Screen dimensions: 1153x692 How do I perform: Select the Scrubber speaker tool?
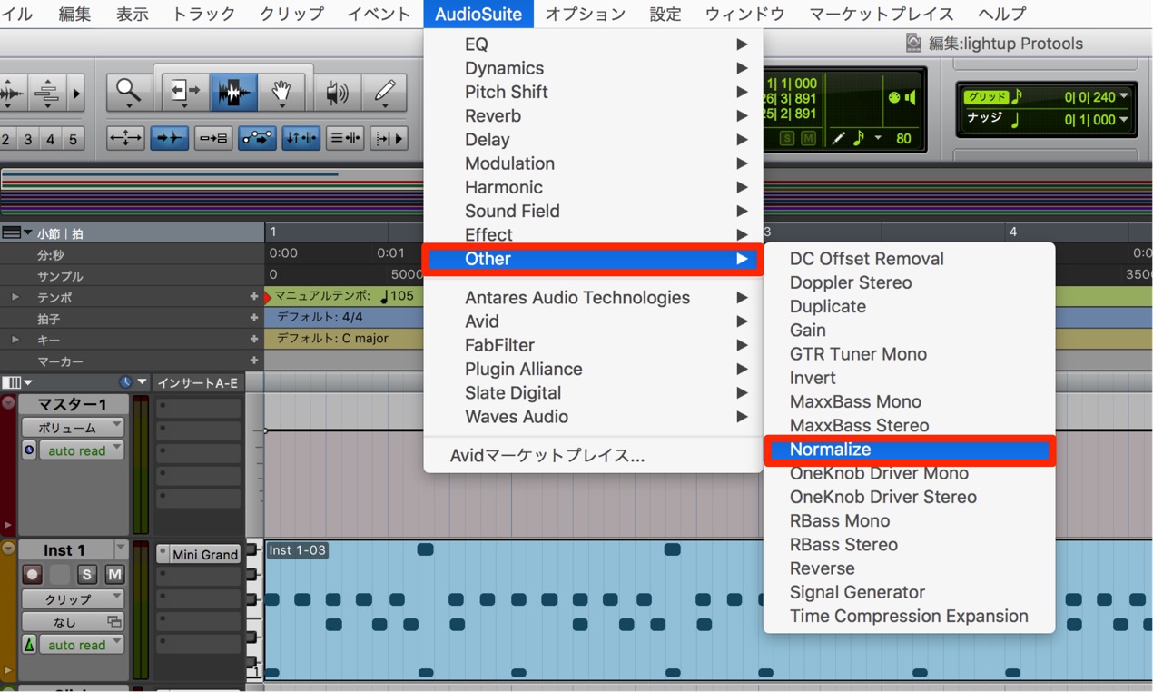(338, 92)
